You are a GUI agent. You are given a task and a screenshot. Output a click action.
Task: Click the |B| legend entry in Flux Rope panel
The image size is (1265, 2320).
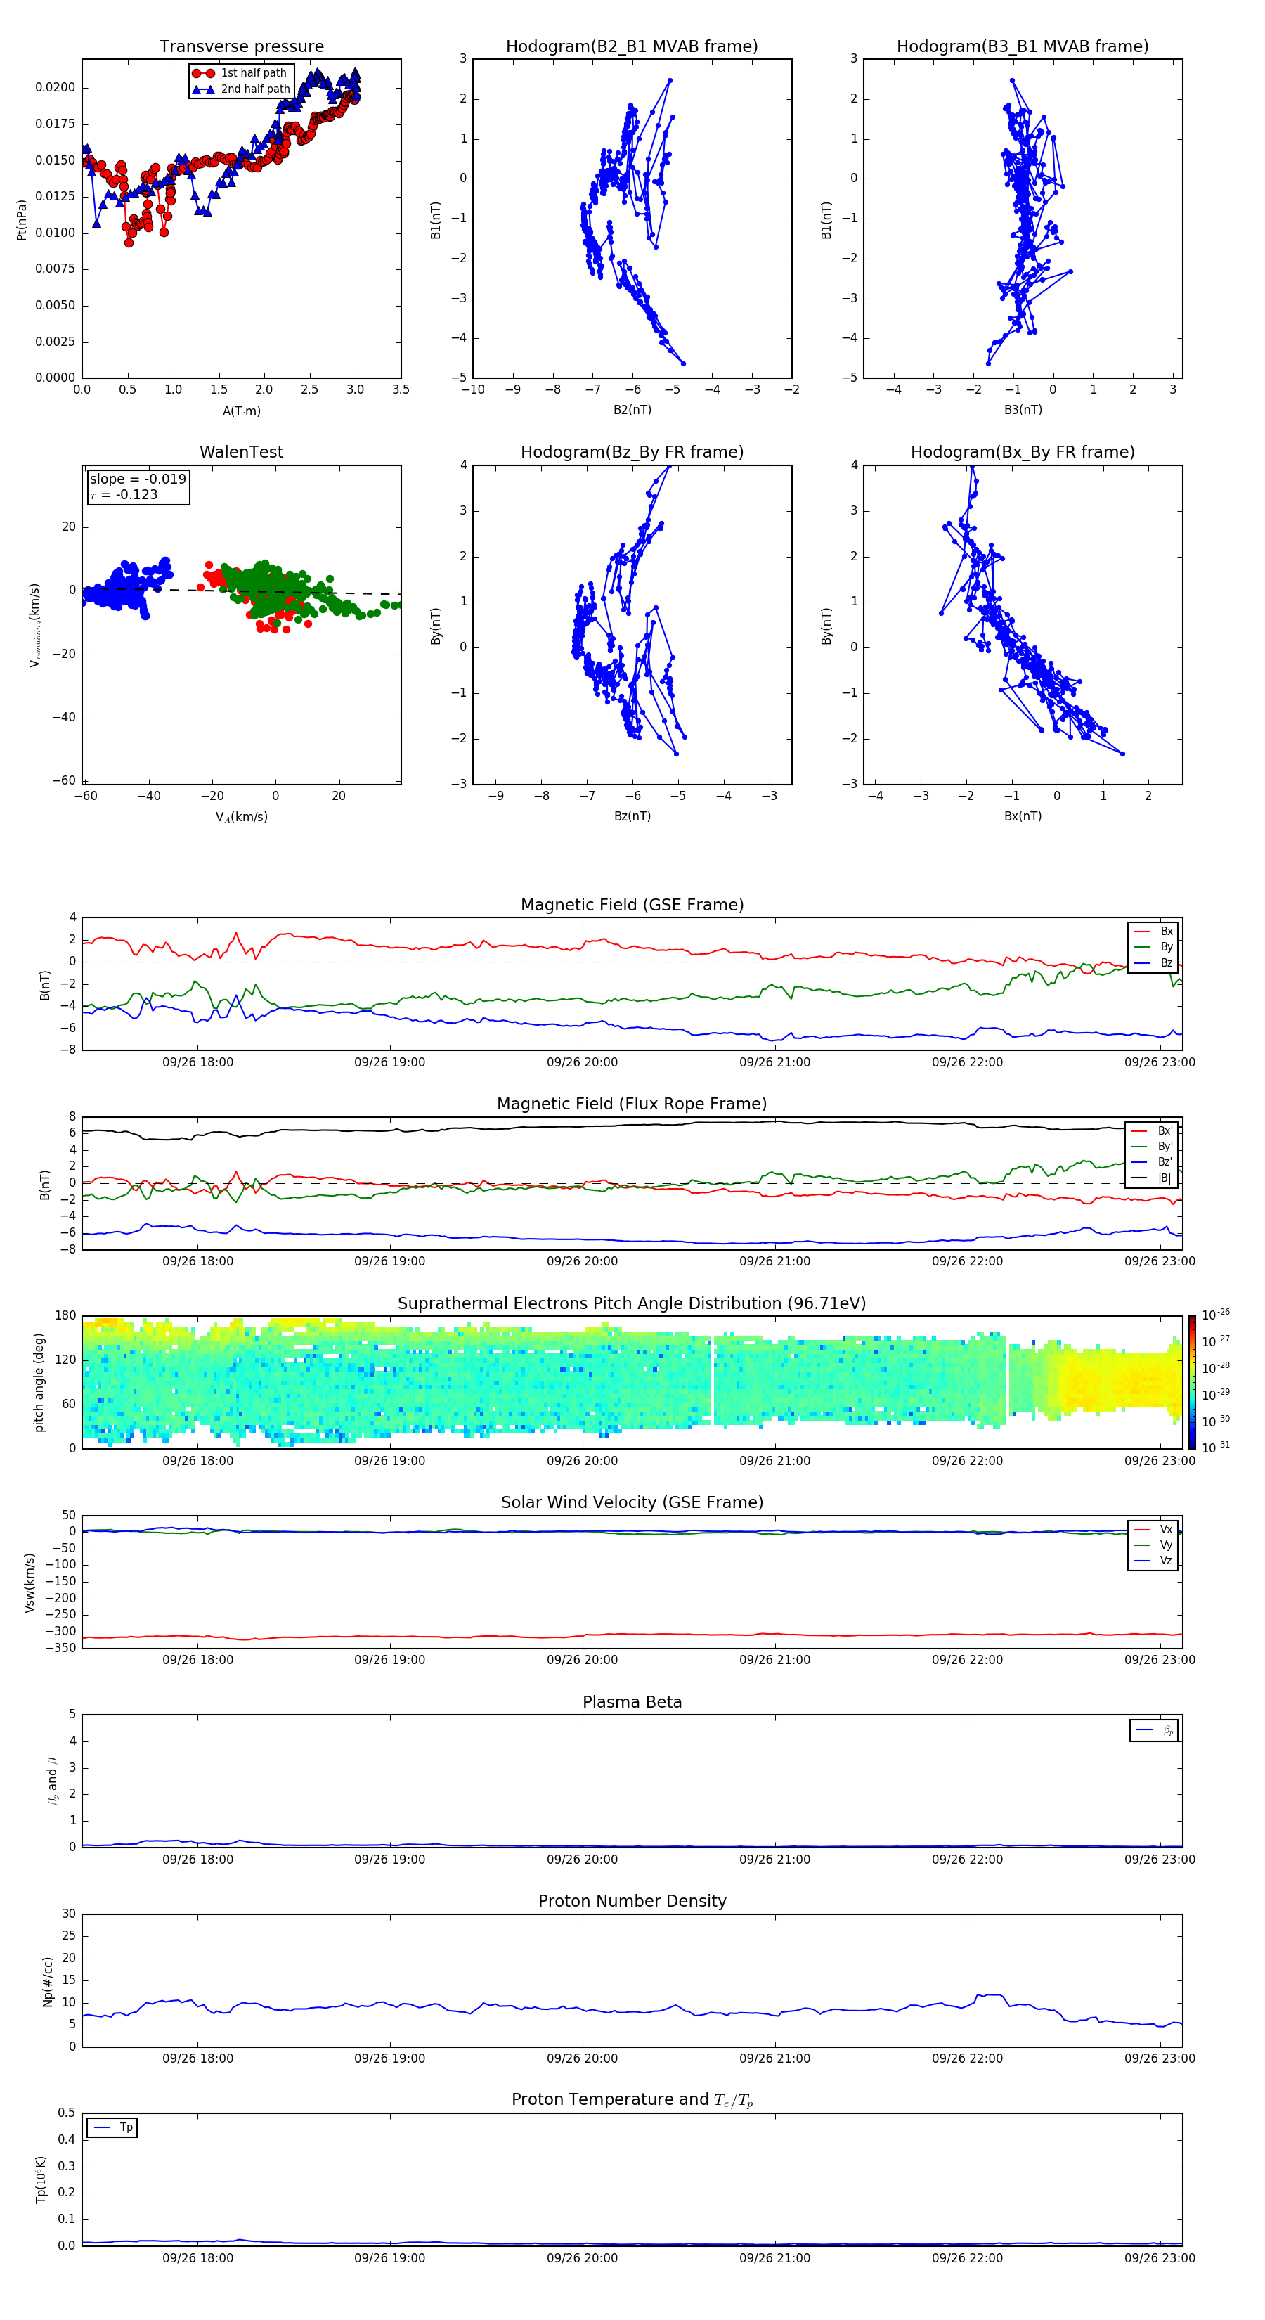pyautogui.click(x=1152, y=1178)
